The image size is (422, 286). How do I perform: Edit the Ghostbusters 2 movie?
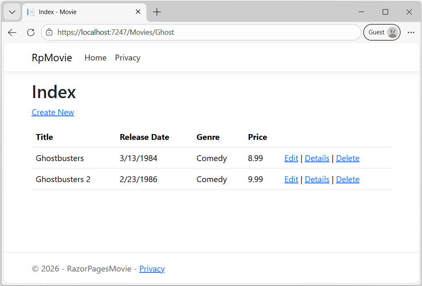click(x=291, y=179)
